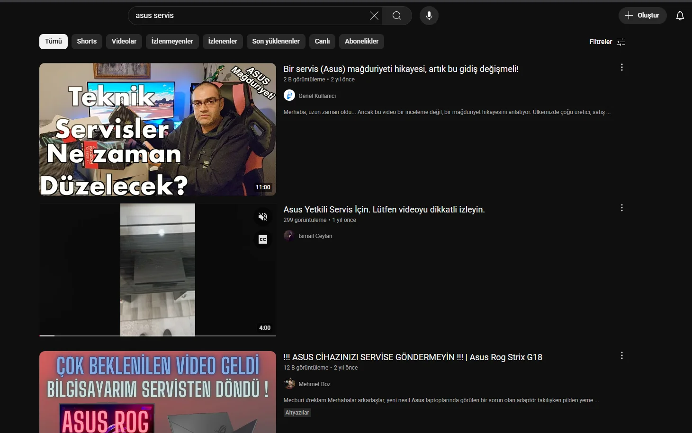Start voice search with the microphone icon
This screenshot has height=433, width=692.
(429, 16)
